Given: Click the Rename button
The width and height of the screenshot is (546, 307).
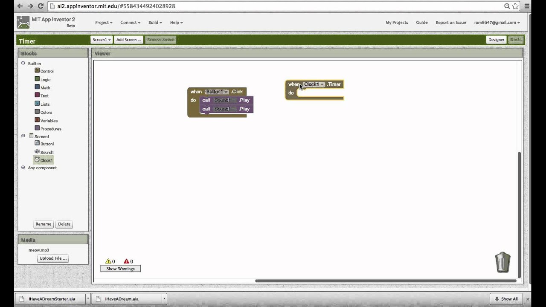Looking at the screenshot, I should point(44,224).
